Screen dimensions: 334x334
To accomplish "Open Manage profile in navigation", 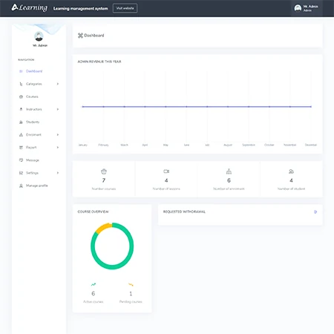I will pyautogui.click(x=37, y=186).
